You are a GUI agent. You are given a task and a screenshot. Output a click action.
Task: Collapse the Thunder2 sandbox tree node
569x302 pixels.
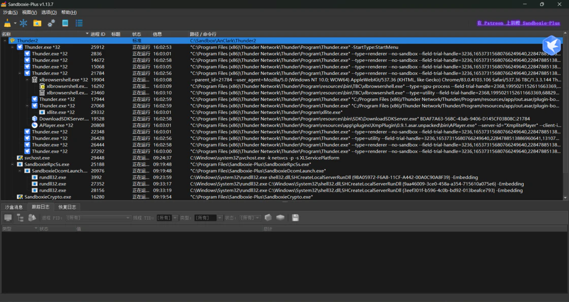click(x=5, y=41)
